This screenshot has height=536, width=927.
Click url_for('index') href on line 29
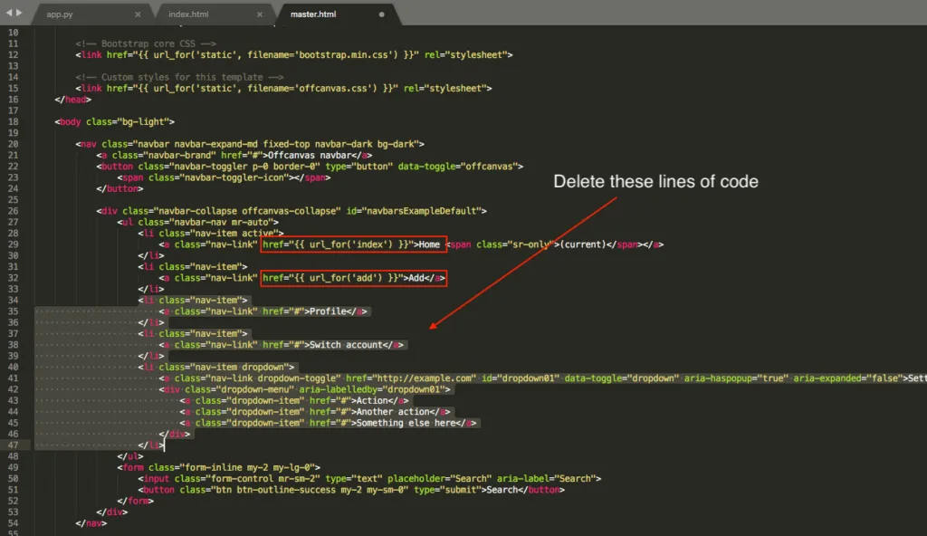(338, 244)
